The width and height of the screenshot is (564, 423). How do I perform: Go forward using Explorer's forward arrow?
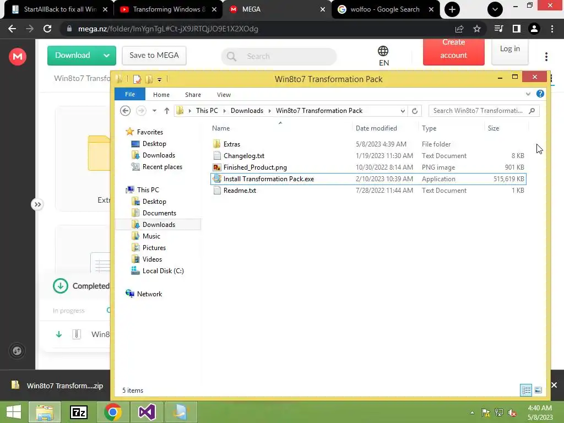(x=141, y=110)
